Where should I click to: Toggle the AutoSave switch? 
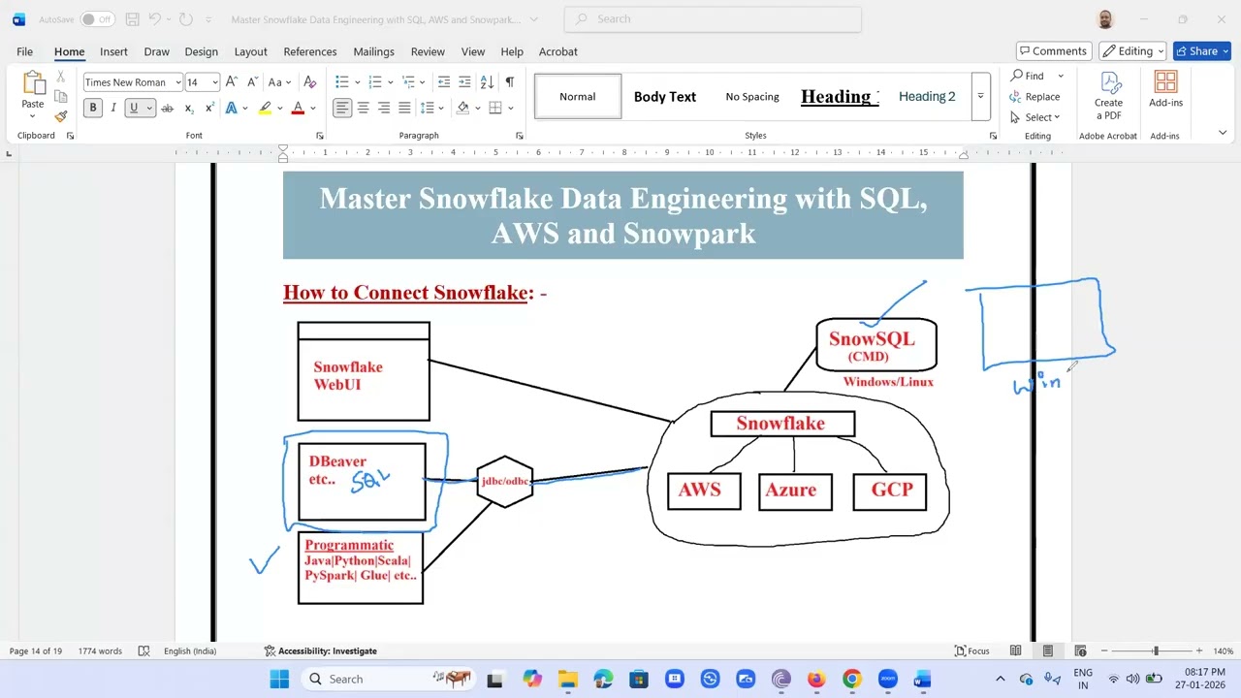pos(97,19)
